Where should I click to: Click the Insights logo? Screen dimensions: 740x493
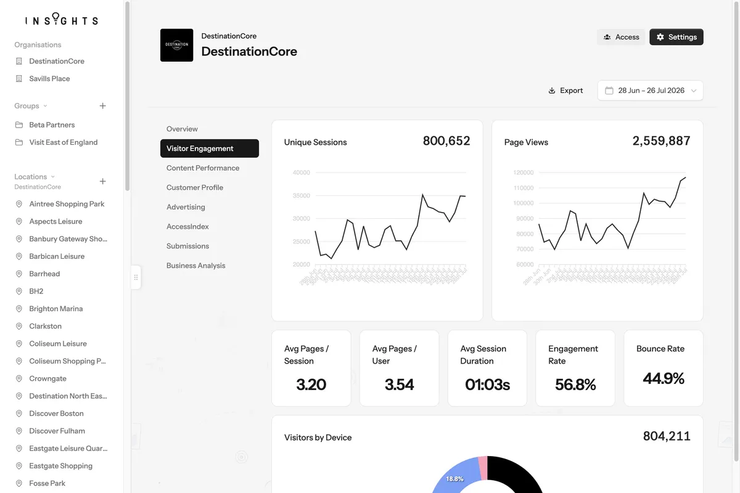point(62,19)
